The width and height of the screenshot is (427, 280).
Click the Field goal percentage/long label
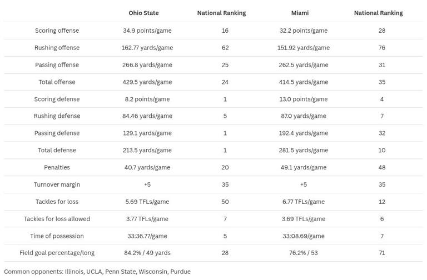coord(57,253)
